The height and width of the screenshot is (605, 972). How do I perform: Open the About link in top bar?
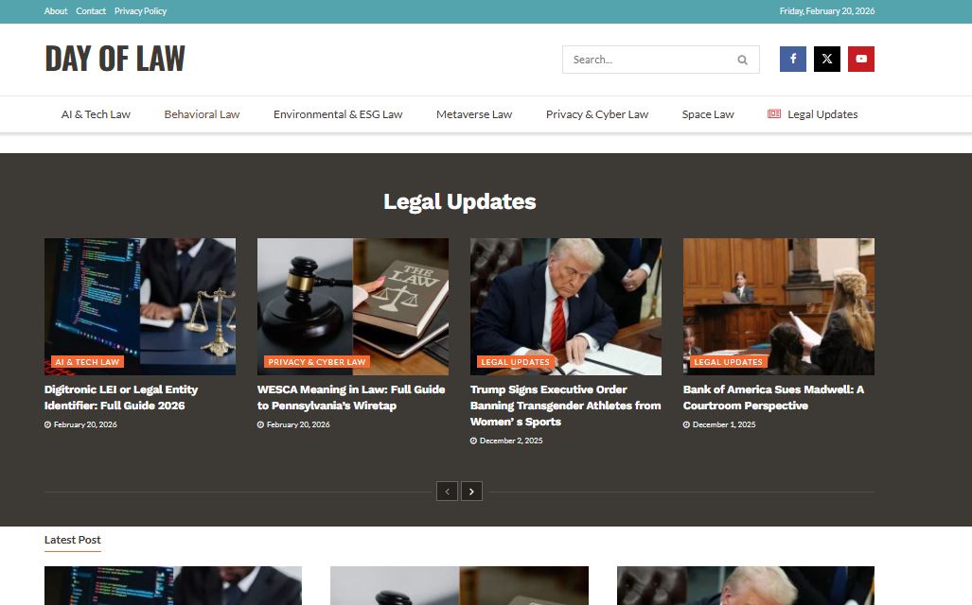(56, 11)
